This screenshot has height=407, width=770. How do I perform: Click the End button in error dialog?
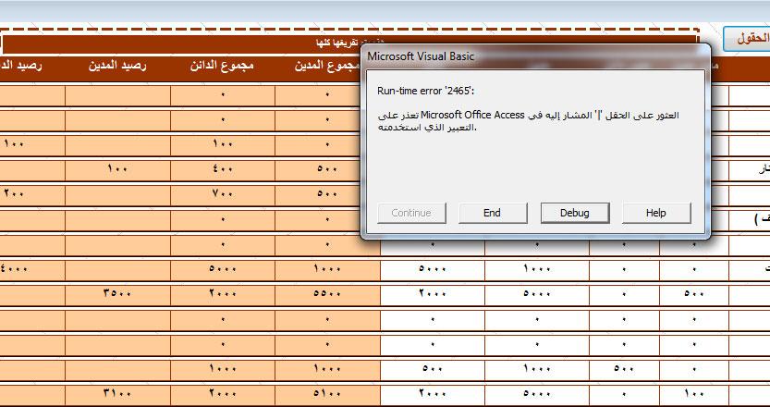pyautogui.click(x=492, y=213)
